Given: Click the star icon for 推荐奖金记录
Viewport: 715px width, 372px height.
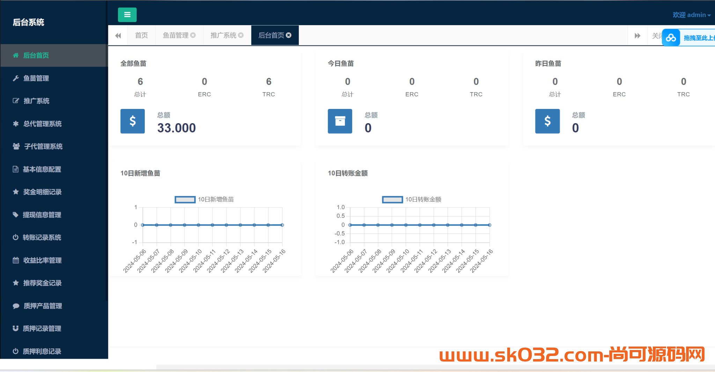Looking at the screenshot, I should [16, 283].
